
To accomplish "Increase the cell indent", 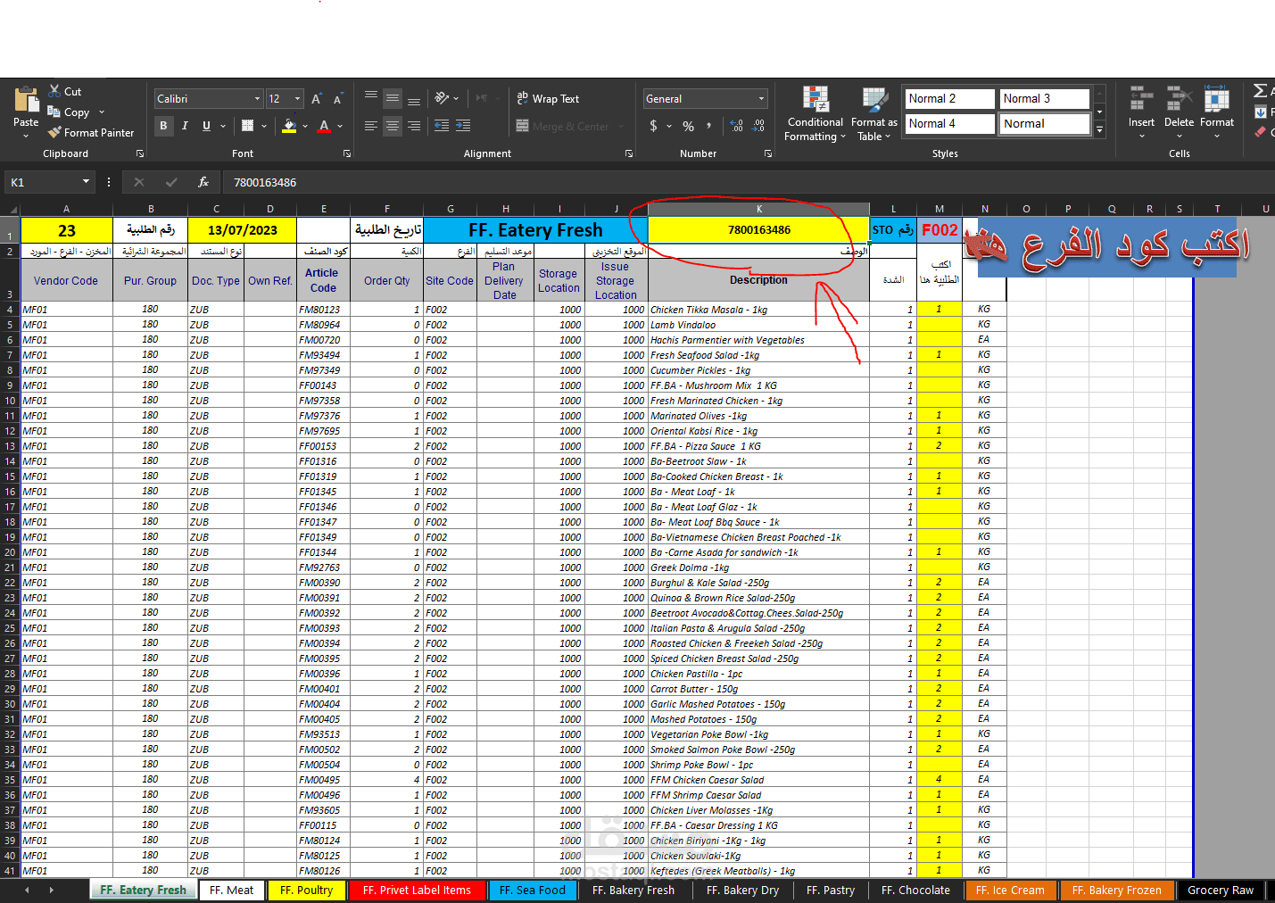I will [463, 126].
